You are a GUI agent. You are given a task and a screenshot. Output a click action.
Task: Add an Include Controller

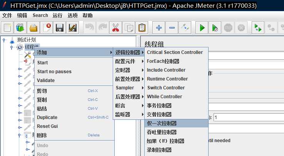tap(176, 70)
